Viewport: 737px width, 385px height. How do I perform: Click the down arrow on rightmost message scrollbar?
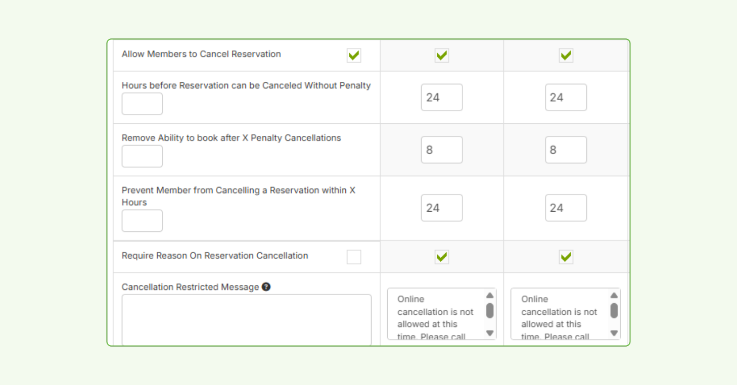coord(613,333)
